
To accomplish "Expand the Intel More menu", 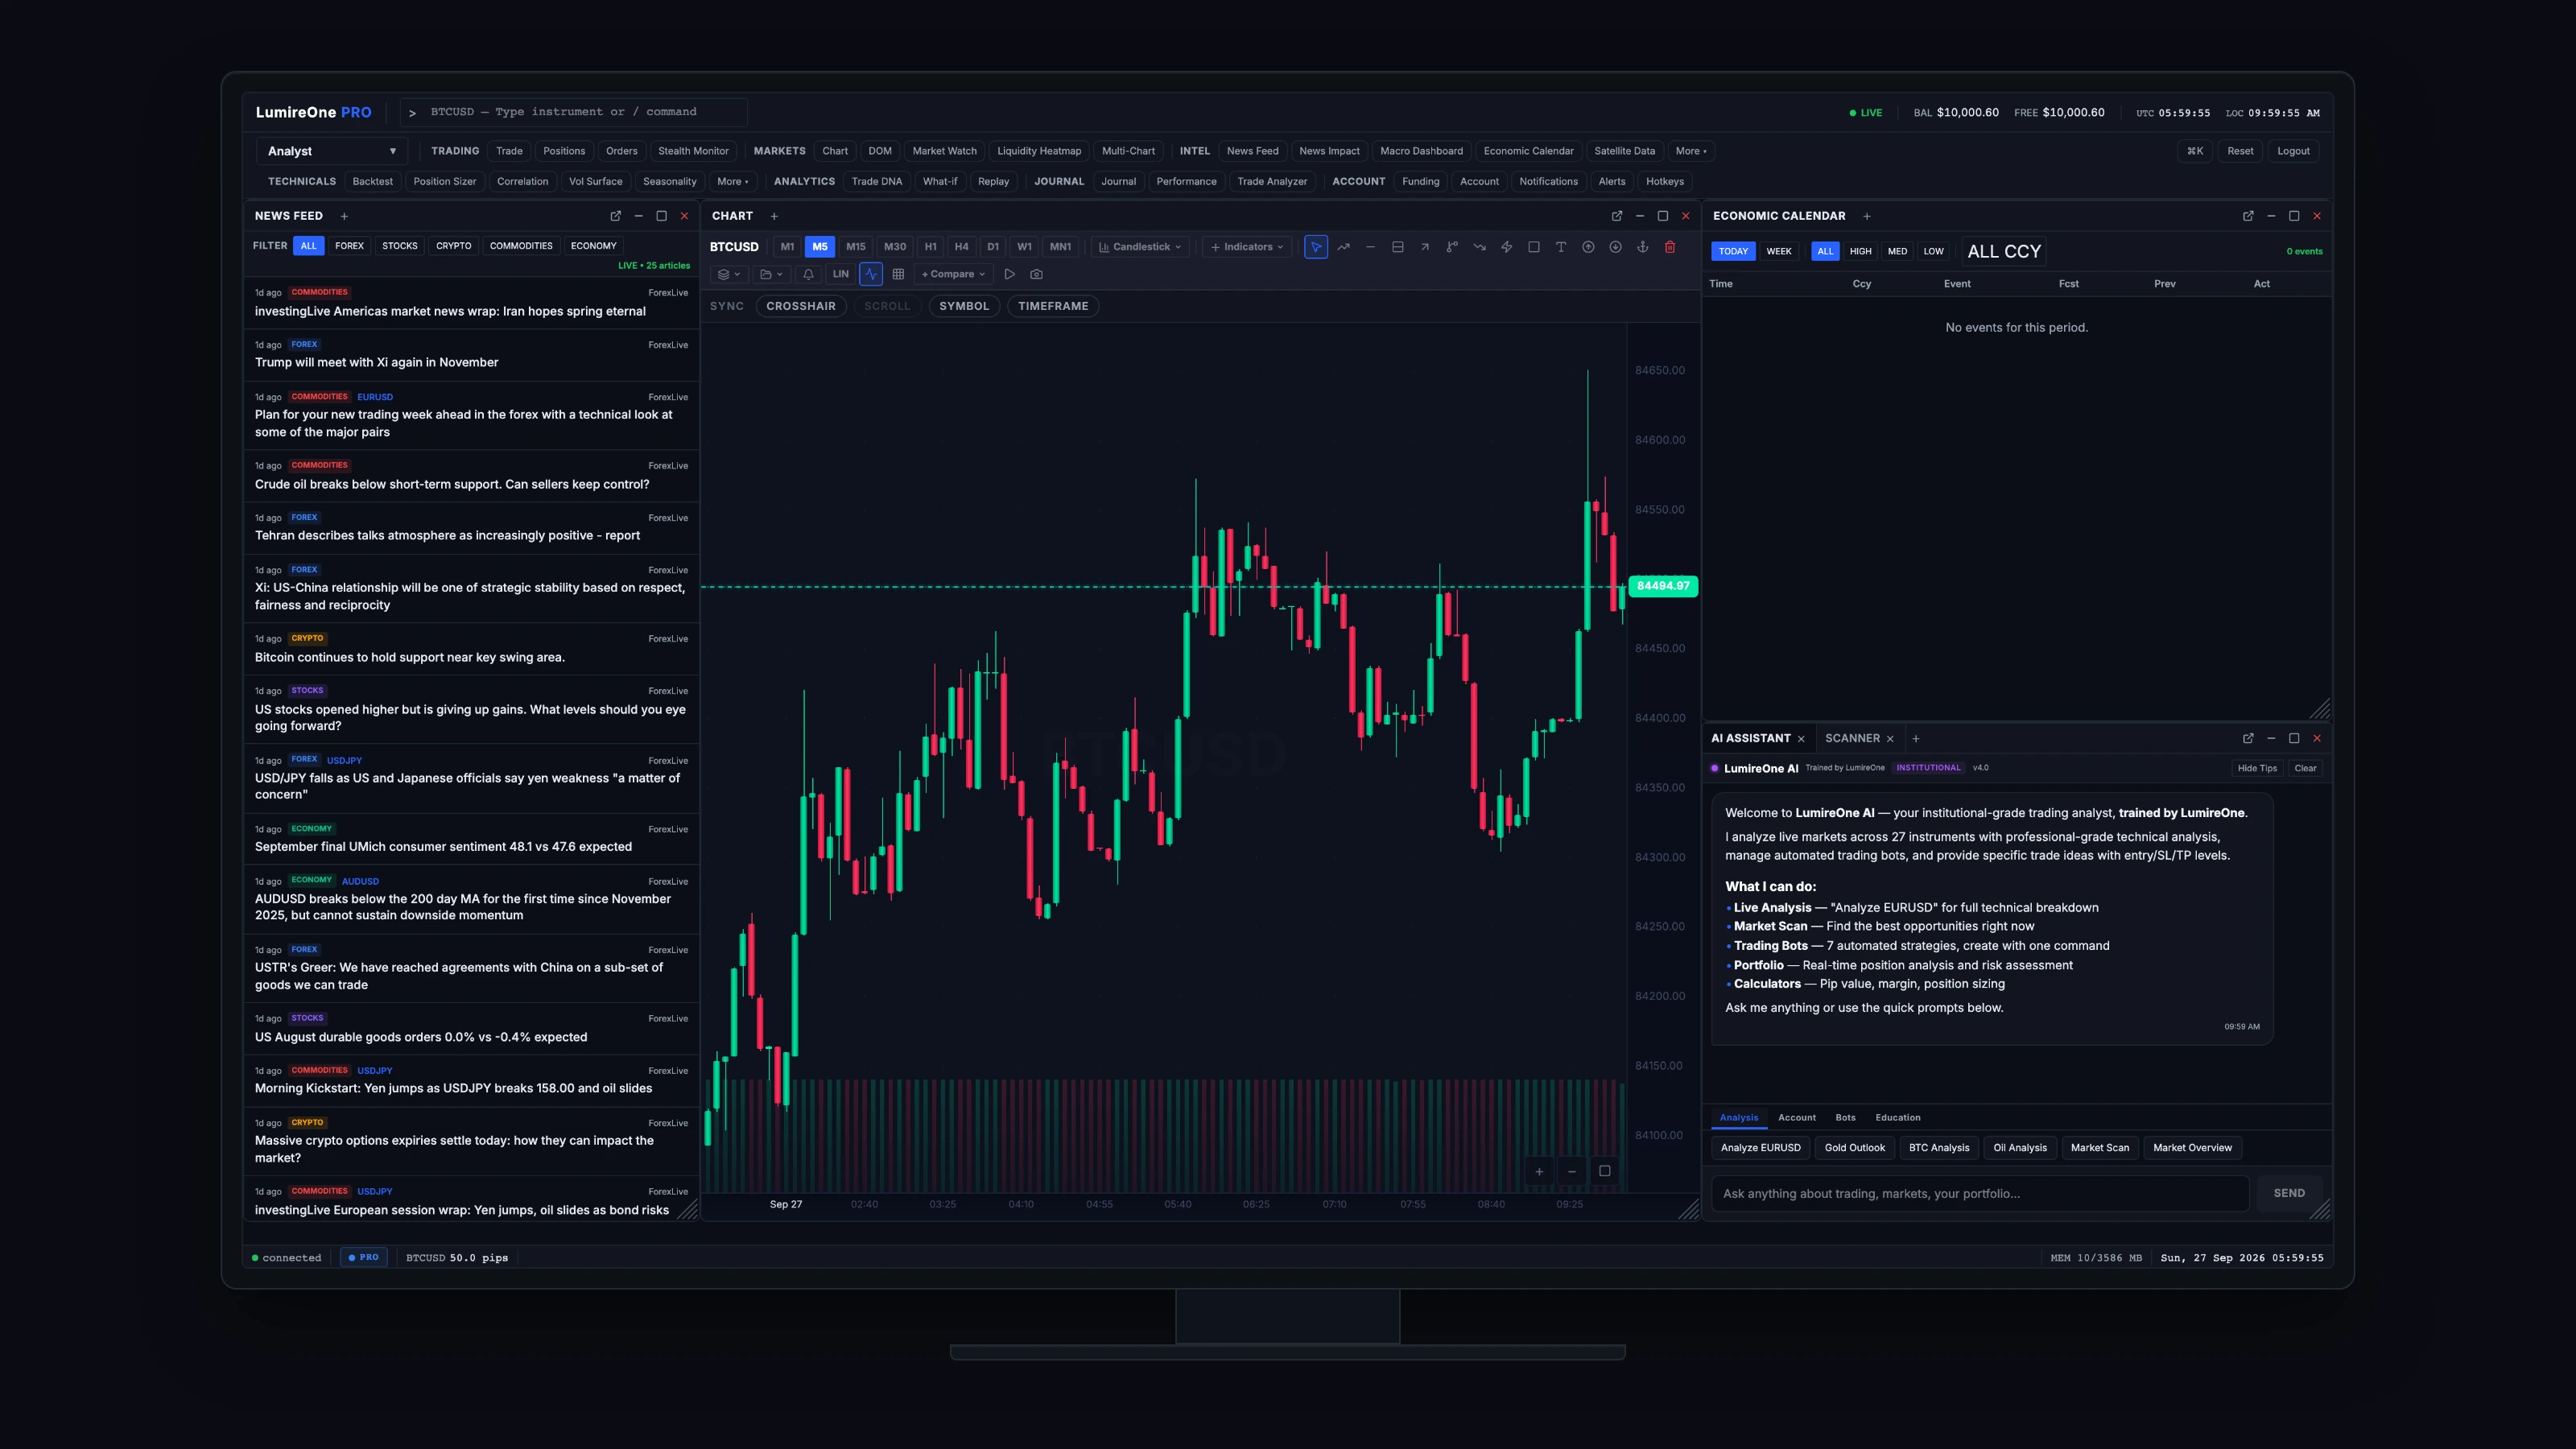I will [x=1691, y=151].
